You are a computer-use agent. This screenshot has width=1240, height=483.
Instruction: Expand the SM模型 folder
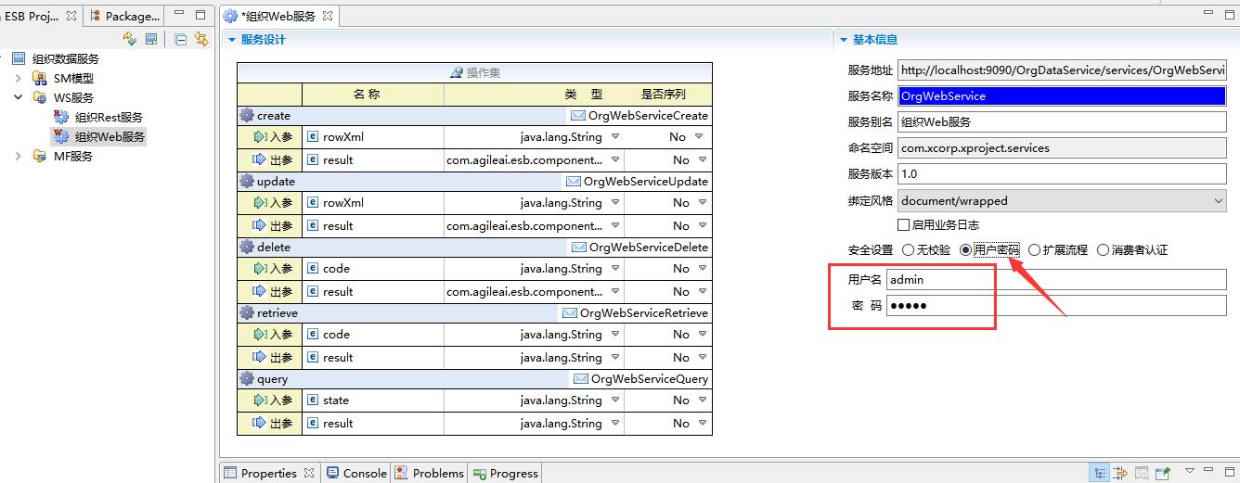[18, 78]
